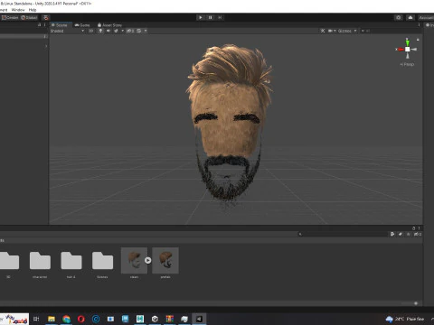This screenshot has height=325, width=434.
Task: Open the Scene view panel options menu
Action: coord(419,25)
